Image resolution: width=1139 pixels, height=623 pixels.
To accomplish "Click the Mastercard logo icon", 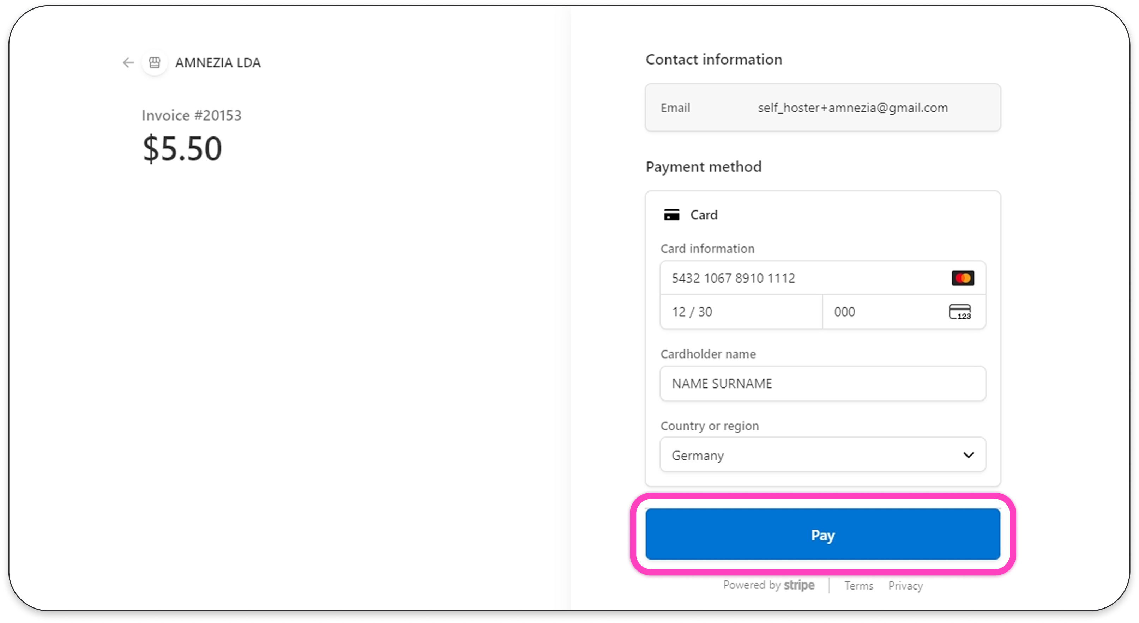I will (x=963, y=278).
